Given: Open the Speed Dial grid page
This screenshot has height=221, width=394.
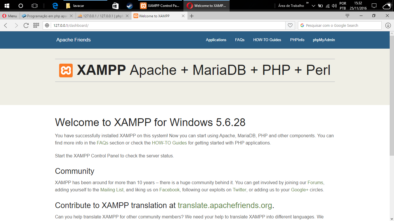Looking at the screenshot, I should [x=36, y=25].
